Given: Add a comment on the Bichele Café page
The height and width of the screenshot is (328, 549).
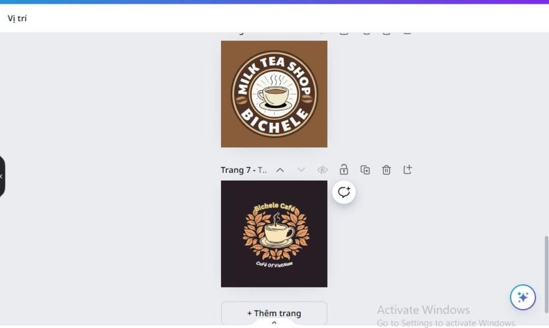Looking at the screenshot, I should 344,192.
